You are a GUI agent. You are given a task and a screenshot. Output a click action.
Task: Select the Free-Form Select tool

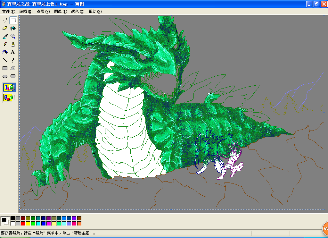(x=5, y=20)
